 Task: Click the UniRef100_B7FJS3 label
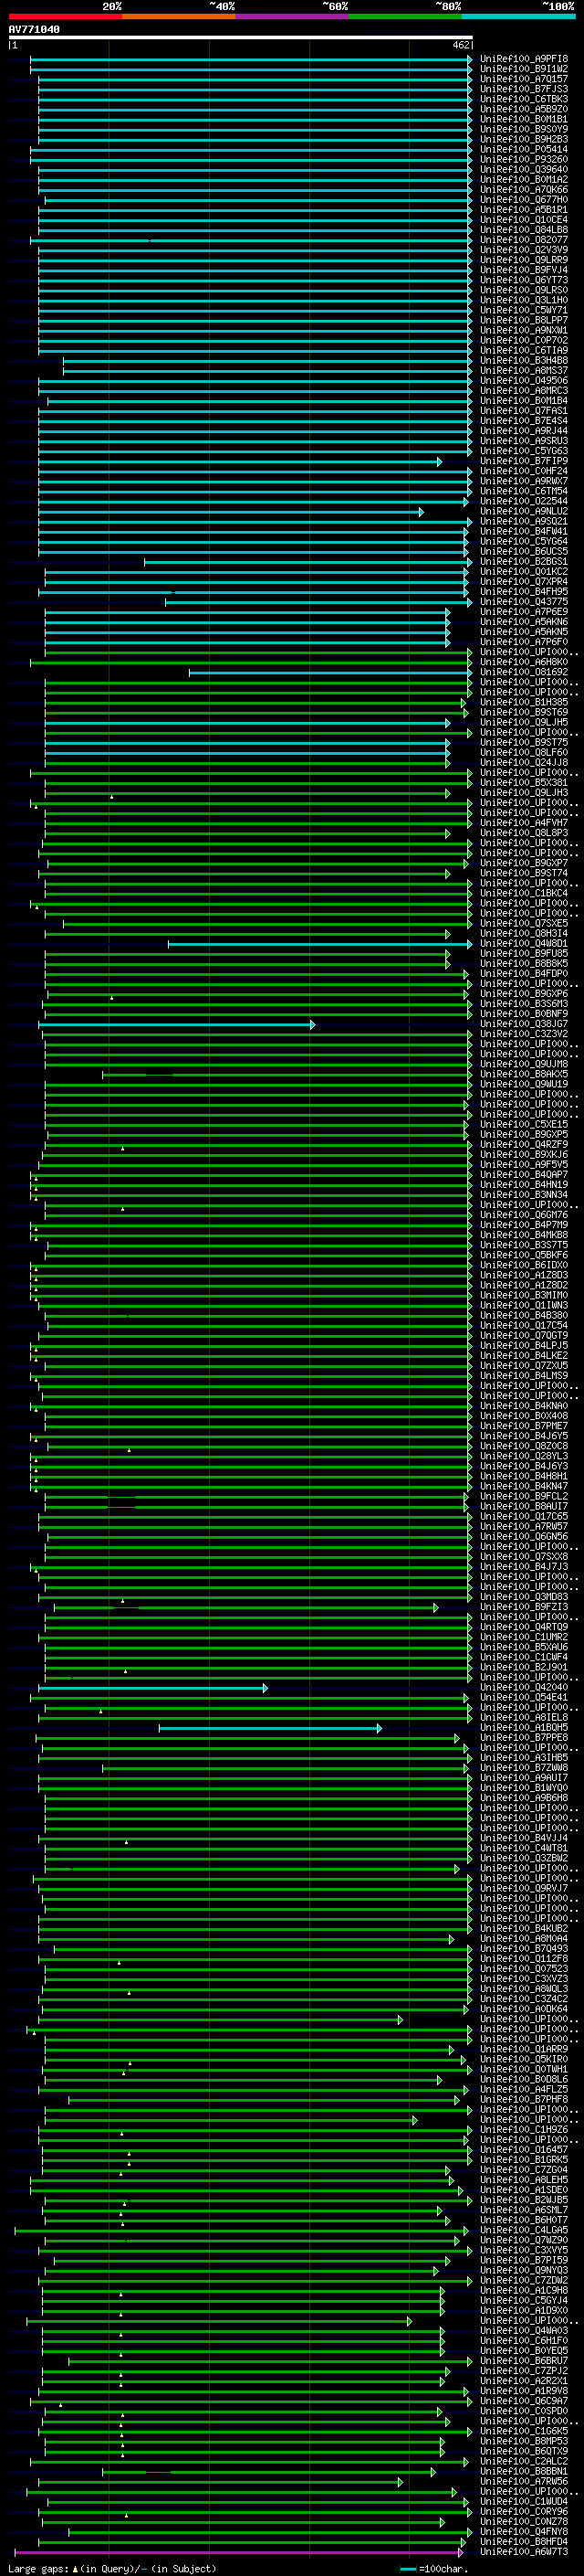(524, 89)
